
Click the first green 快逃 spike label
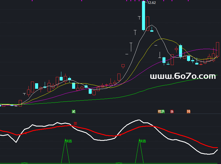(68, 141)
